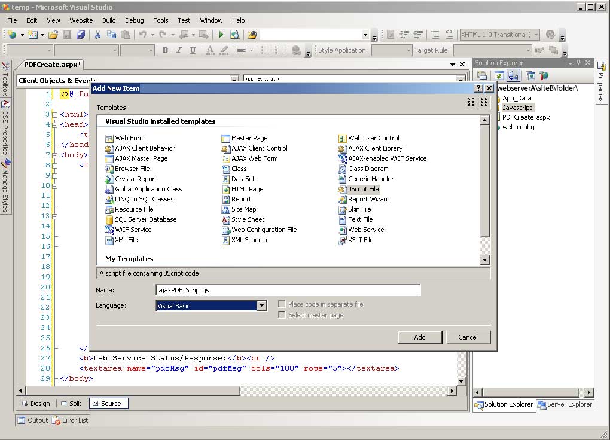Click Save All icon in main toolbar
Image resolution: width=610 pixels, height=440 pixels.
pos(81,35)
